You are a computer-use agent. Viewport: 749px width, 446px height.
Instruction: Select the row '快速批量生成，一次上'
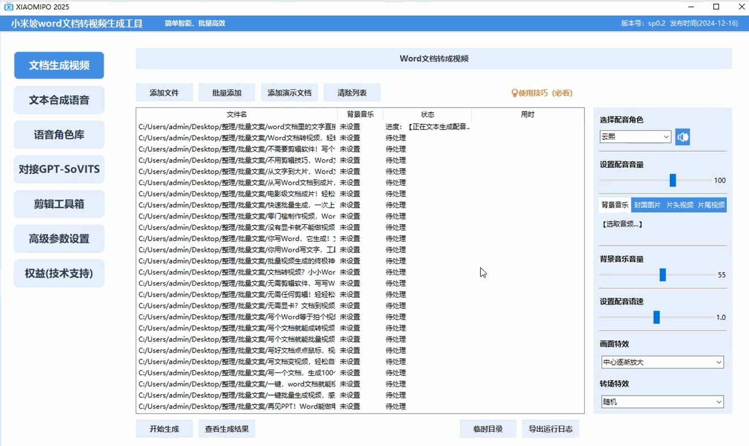tap(360, 205)
